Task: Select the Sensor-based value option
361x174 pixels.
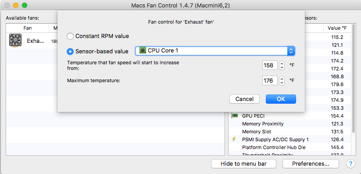Action: tap(97, 52)
